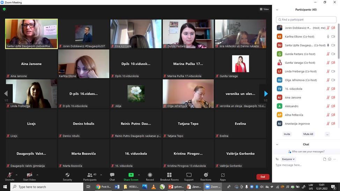The width and height of the screenshot is (340, 191).
Task: Click the Find a participant search field
Action: click(x=306, y=20)
